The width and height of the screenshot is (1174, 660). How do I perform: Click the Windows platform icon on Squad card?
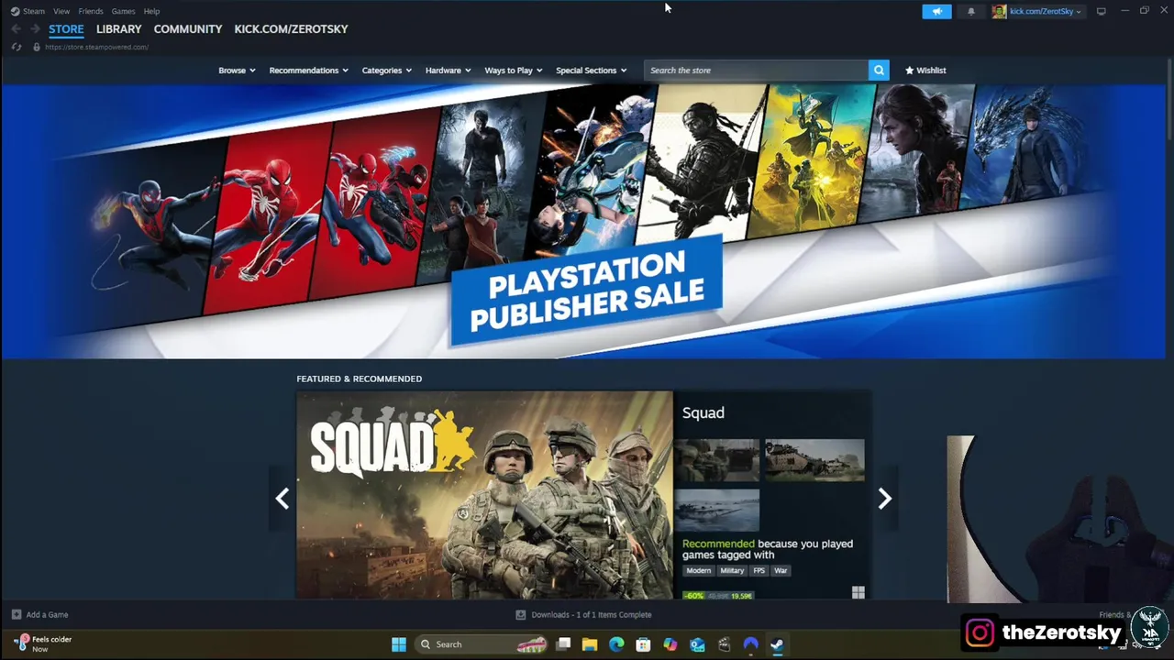tap(858, 593)
